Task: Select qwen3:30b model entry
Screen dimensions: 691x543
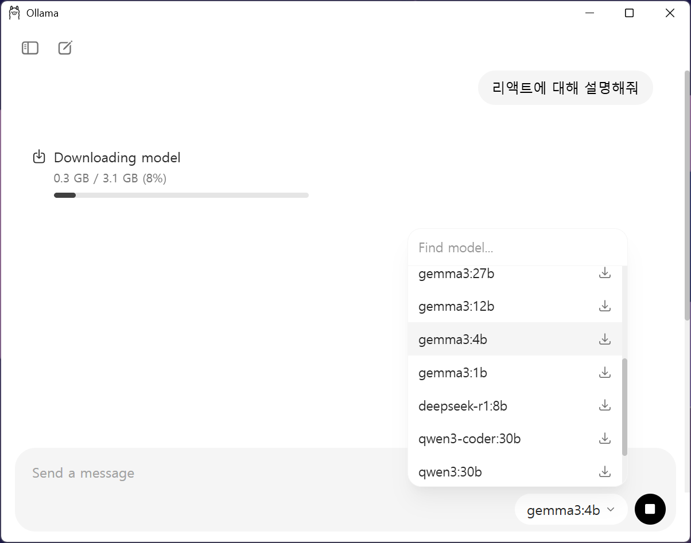Action: click(x=450, y=472)
